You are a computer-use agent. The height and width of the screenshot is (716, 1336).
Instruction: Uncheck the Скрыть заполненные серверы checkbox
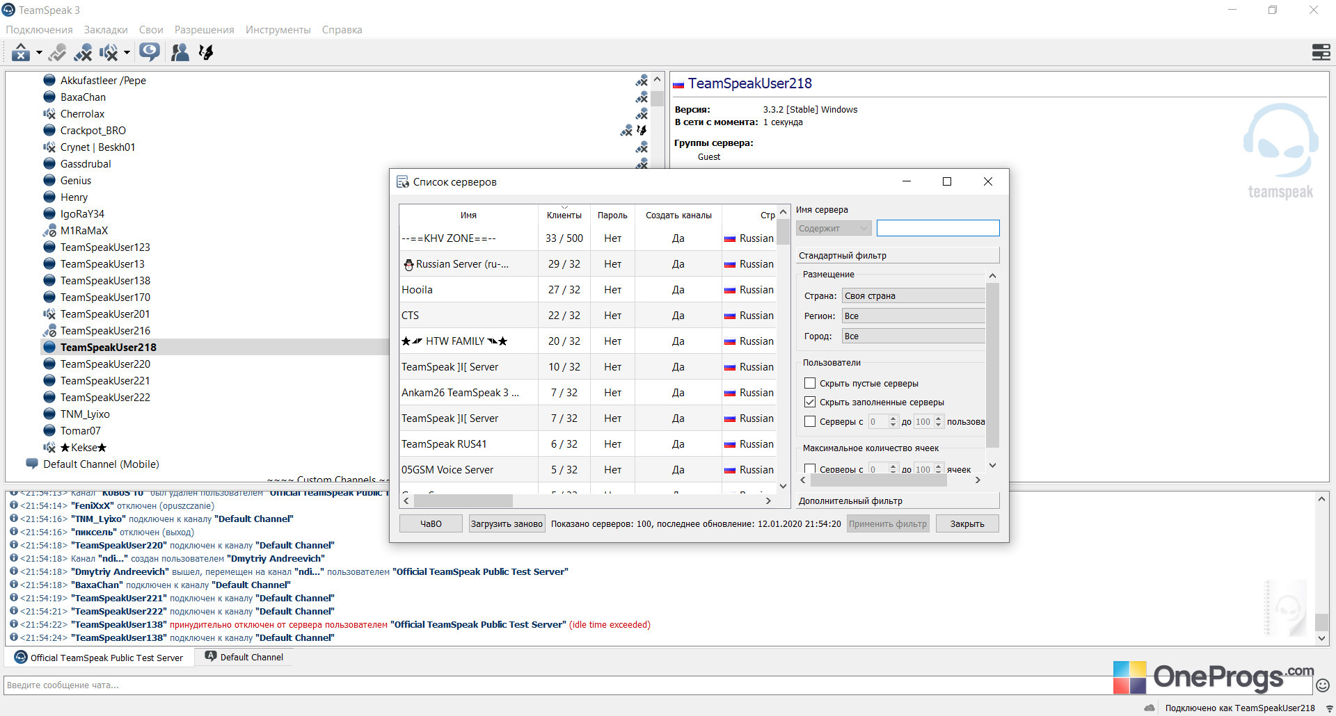[810, 402]
